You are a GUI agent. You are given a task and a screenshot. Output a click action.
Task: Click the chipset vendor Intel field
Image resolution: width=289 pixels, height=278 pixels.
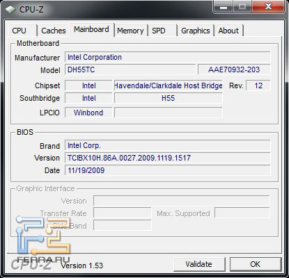(88, 85)
